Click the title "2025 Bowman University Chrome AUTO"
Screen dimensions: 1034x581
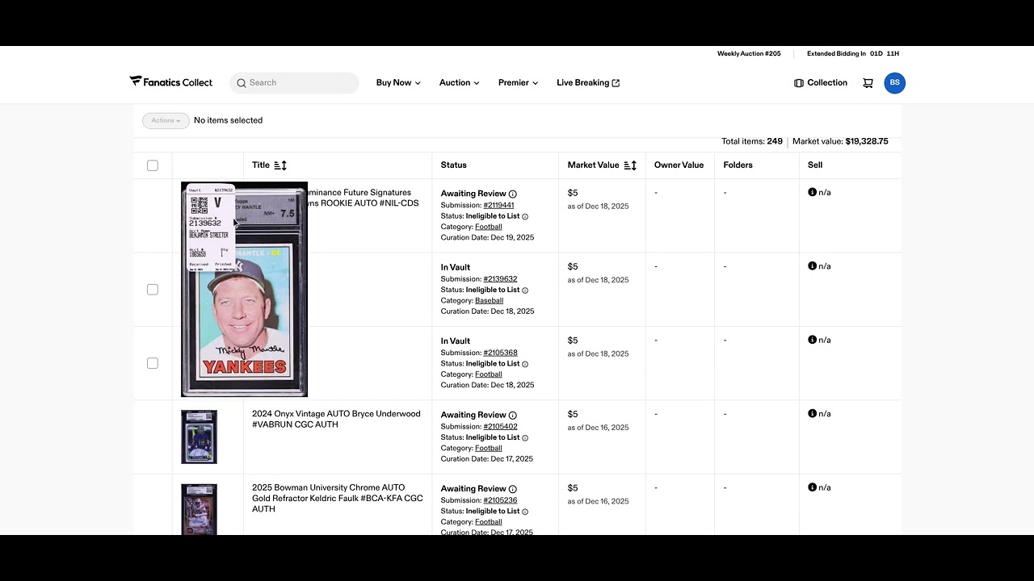338,499
